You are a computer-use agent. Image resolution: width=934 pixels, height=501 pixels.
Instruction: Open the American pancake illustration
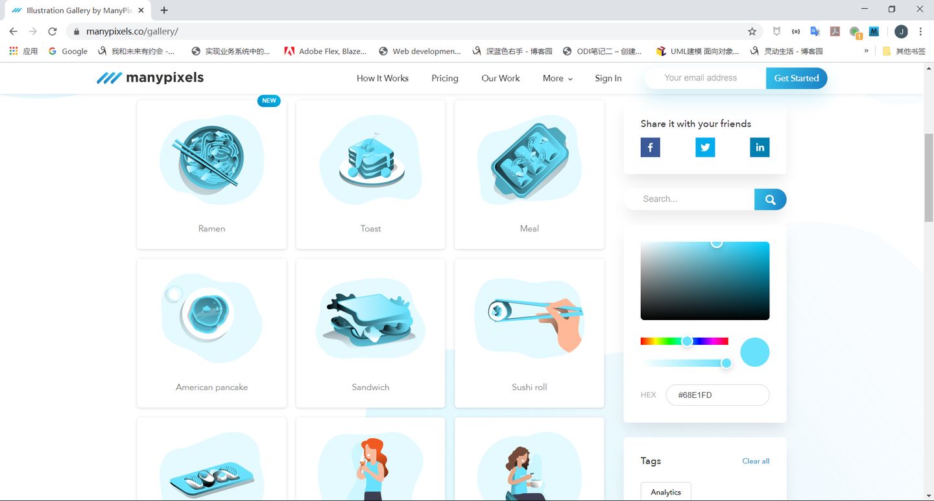coord(212,333)
